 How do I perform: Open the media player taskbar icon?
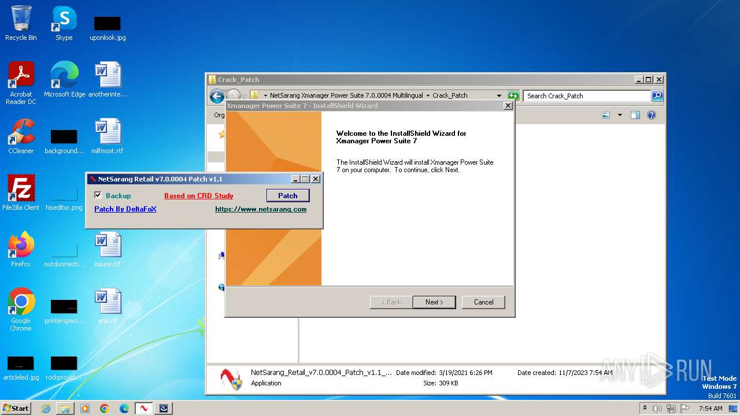point(85,408)
